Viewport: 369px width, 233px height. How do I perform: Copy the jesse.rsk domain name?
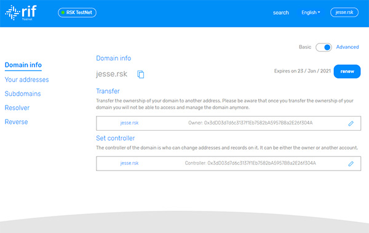pos(140,74)
